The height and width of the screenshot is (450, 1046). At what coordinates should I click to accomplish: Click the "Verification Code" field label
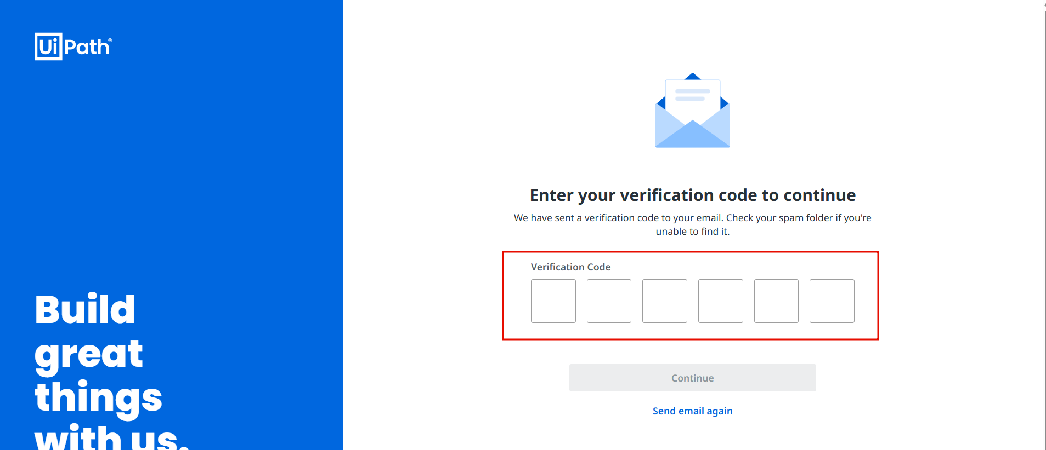tap(570, 267)
